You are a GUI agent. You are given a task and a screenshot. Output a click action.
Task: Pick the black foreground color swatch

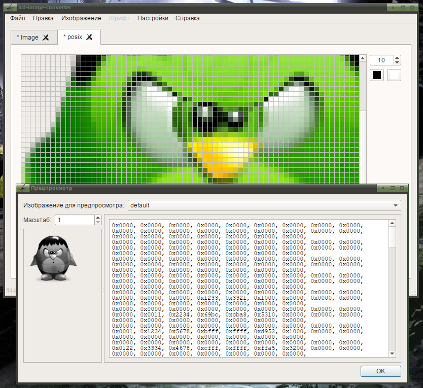[x=377, y=75]
